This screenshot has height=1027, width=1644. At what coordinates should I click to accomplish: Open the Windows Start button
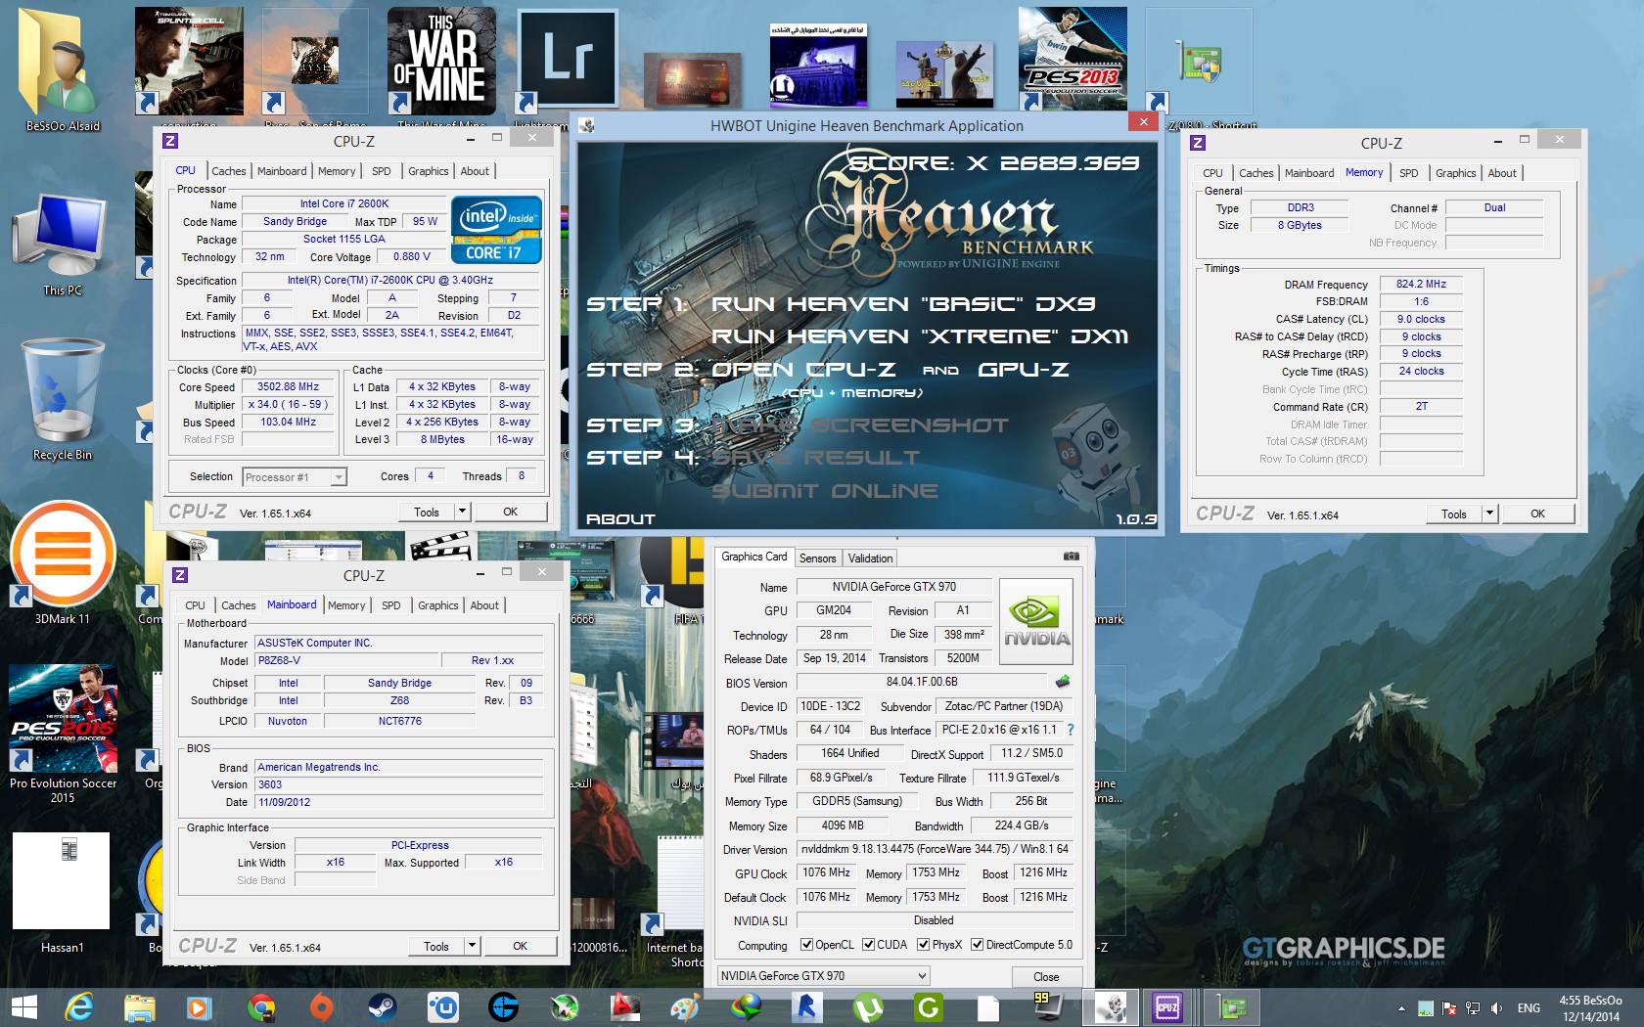point(23,1006)
